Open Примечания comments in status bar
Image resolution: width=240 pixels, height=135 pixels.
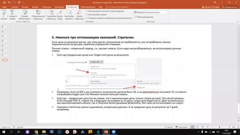point(181,127)
